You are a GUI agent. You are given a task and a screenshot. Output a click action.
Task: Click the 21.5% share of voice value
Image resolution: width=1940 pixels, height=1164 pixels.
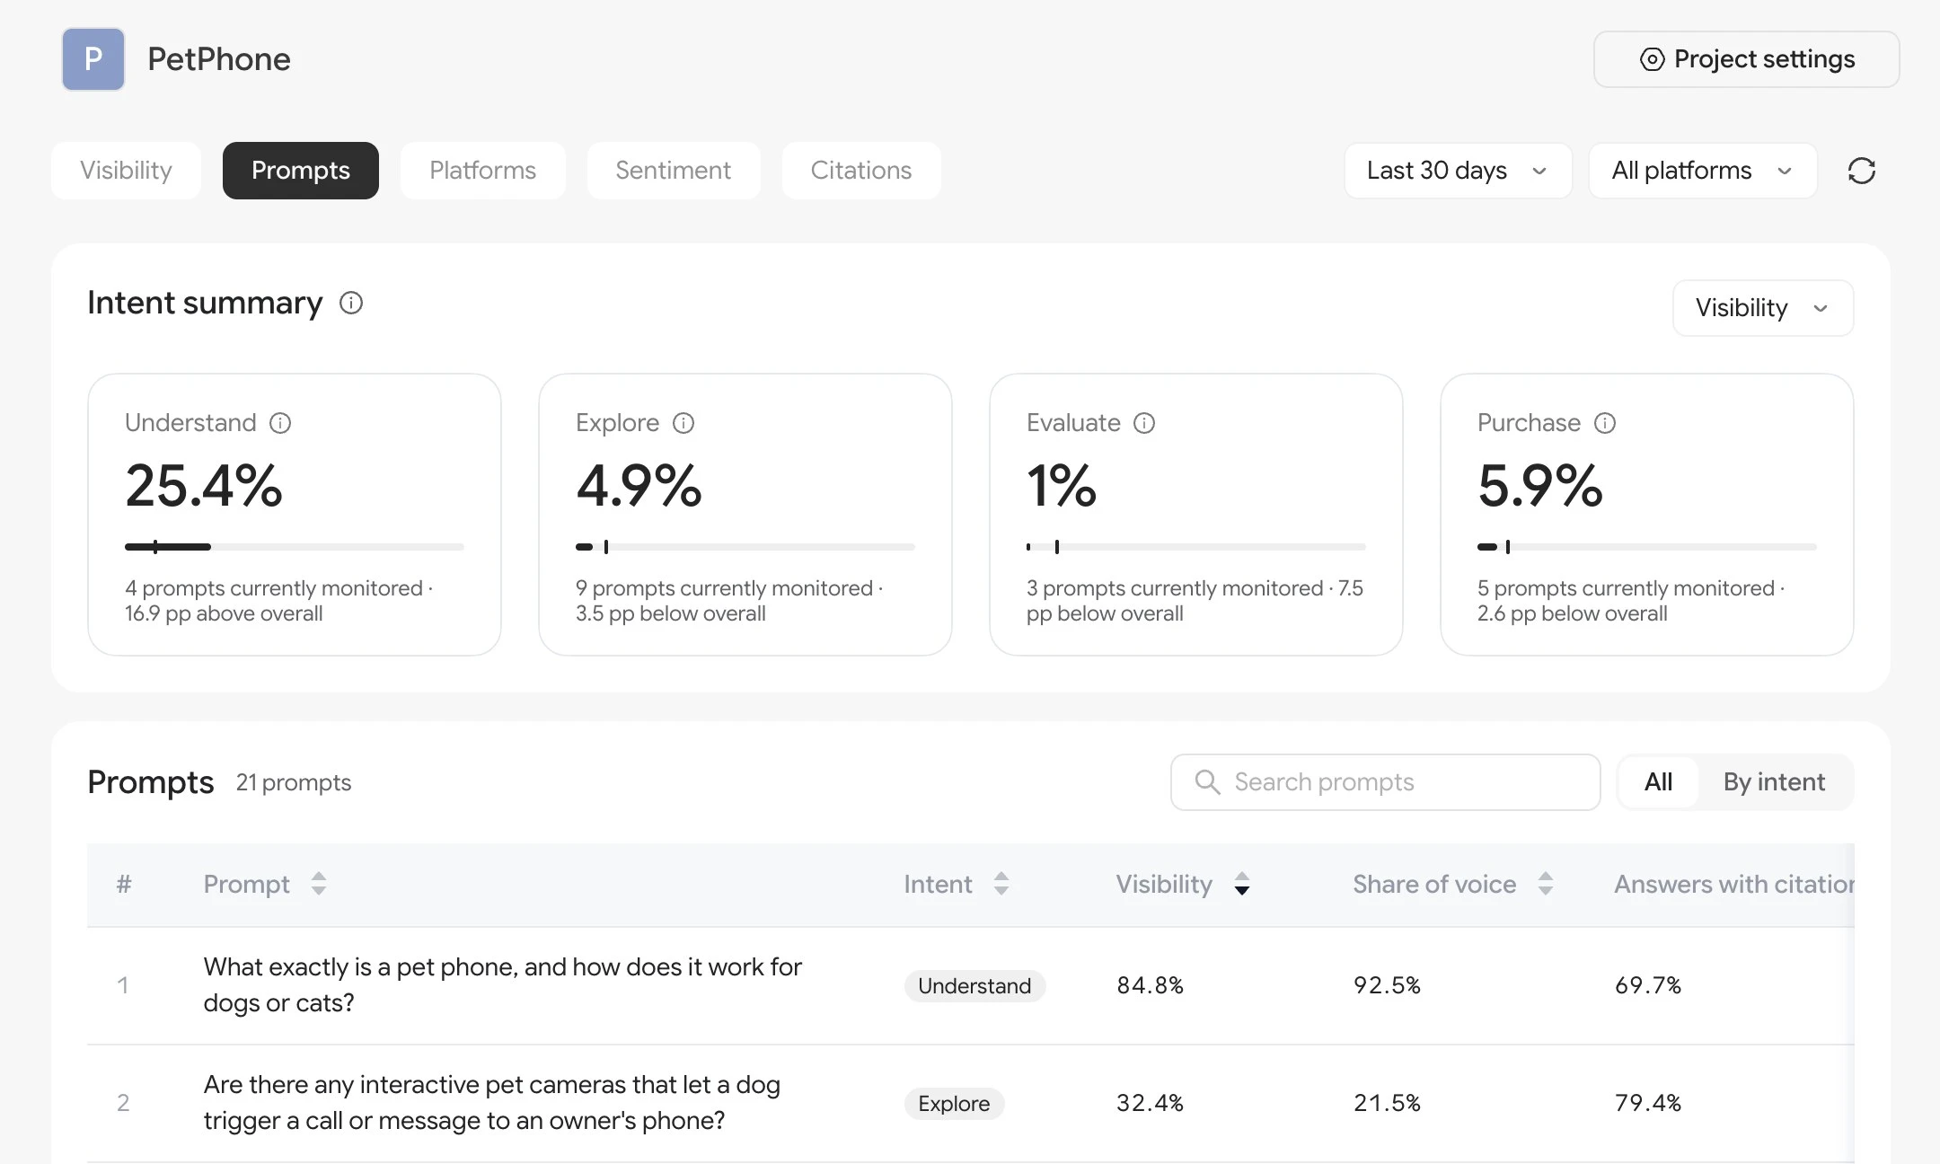[1388, 1104]
